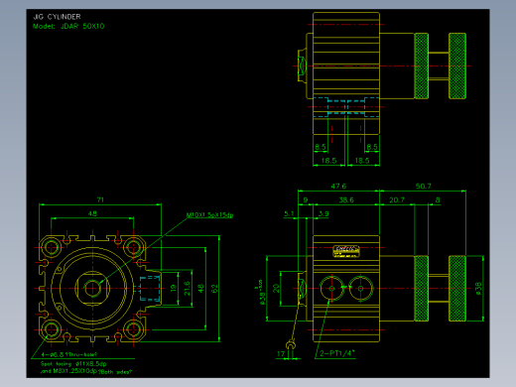This screenshot has height=387, width=516.
Task: Click the 17 dimension text at bottom
Action: point(281,354)
